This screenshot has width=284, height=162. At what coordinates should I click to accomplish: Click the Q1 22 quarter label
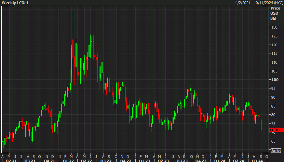(68, 160)
